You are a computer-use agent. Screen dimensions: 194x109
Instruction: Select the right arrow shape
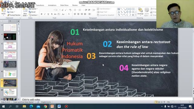click(127, 12)
